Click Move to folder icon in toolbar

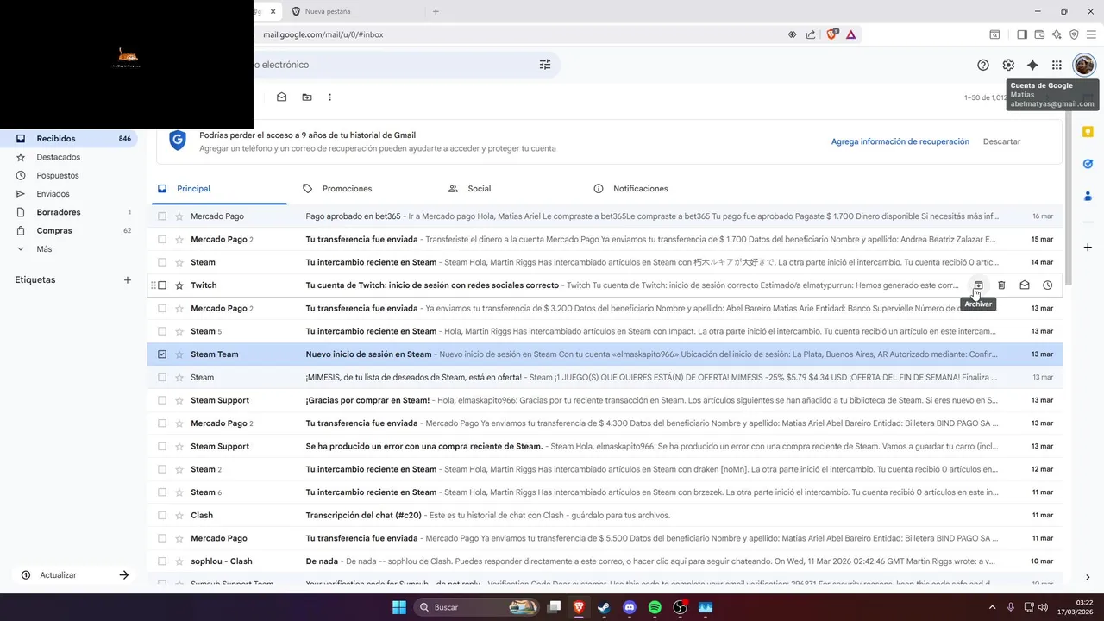[306, 97]
